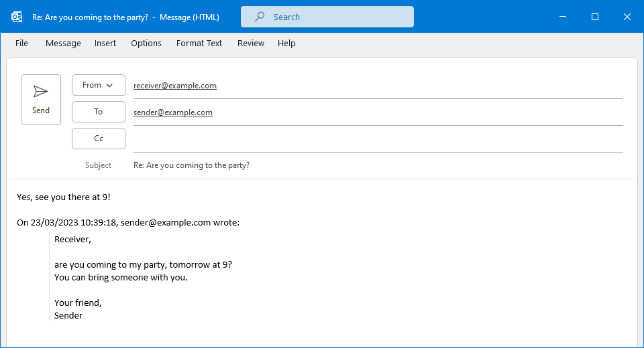
Task: Open the Insert tab
Action: pos(105,43)
